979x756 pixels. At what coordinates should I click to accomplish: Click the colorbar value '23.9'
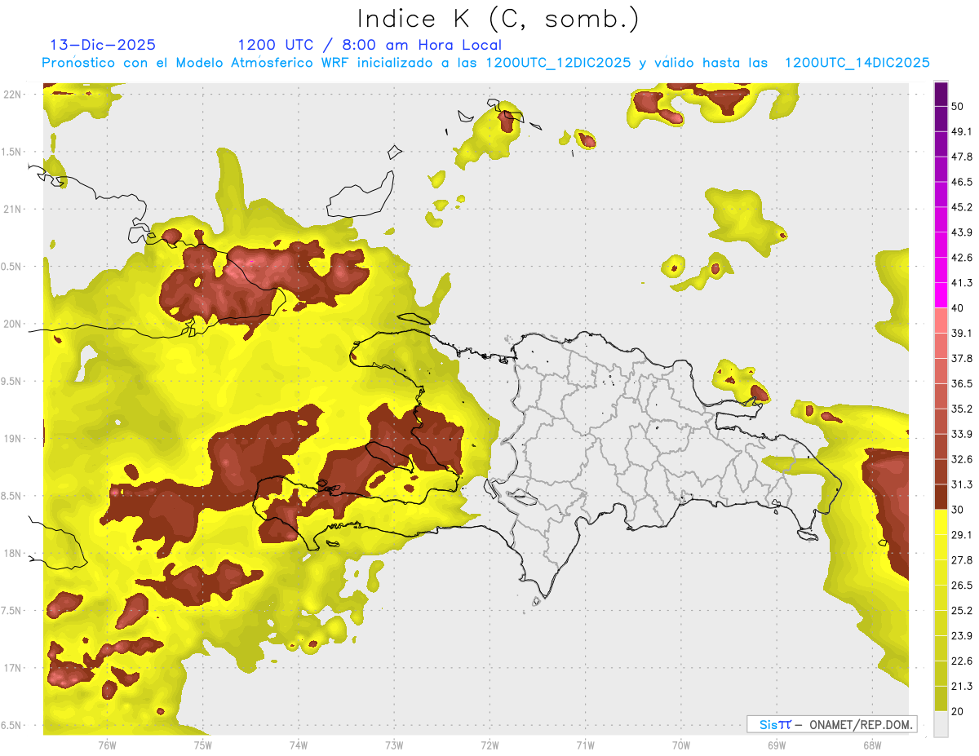coord(962,636)
